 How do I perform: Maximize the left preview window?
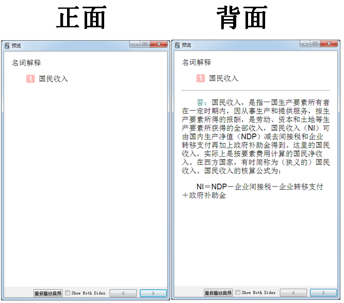coord(145,44)
